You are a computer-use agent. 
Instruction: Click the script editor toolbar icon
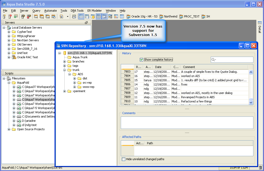click(61, 16)
